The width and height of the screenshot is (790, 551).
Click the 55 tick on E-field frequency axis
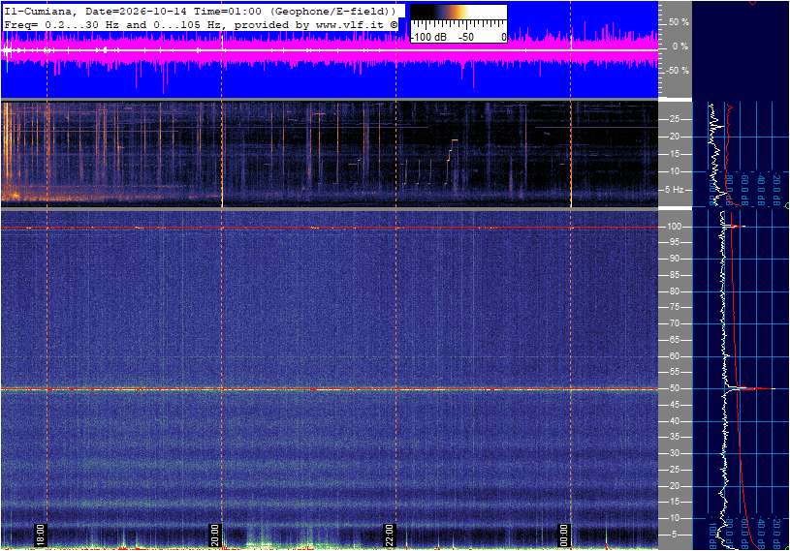(x=674, y=372)
